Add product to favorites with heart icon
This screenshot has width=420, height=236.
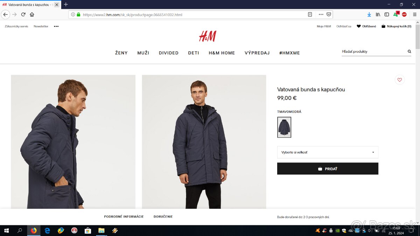[399, 80]
